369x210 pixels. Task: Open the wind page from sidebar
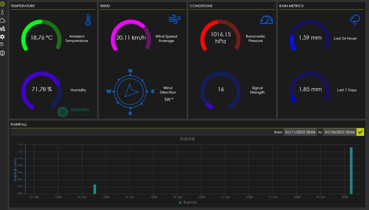(x=3, y=29)
